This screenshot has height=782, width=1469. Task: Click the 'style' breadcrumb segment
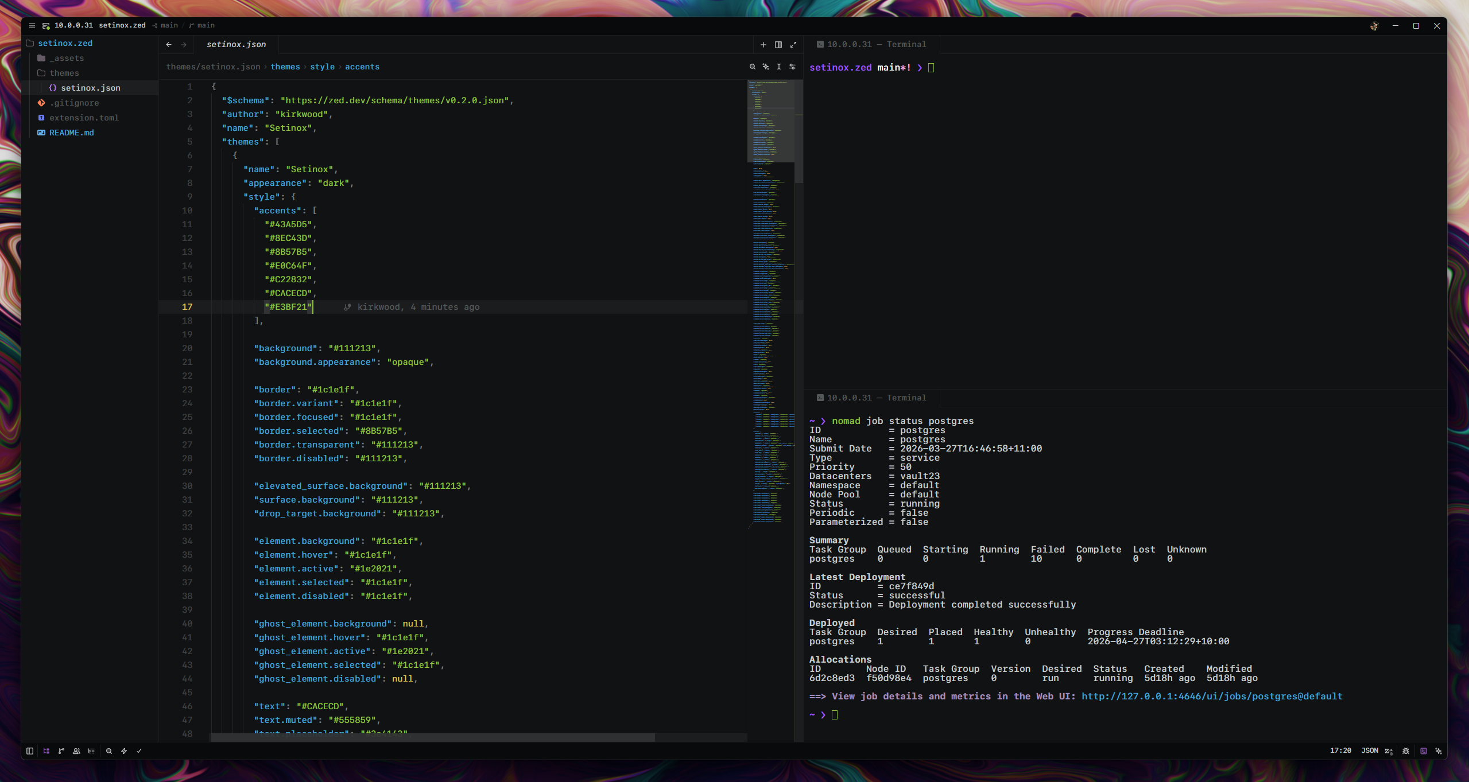[322, 67]
